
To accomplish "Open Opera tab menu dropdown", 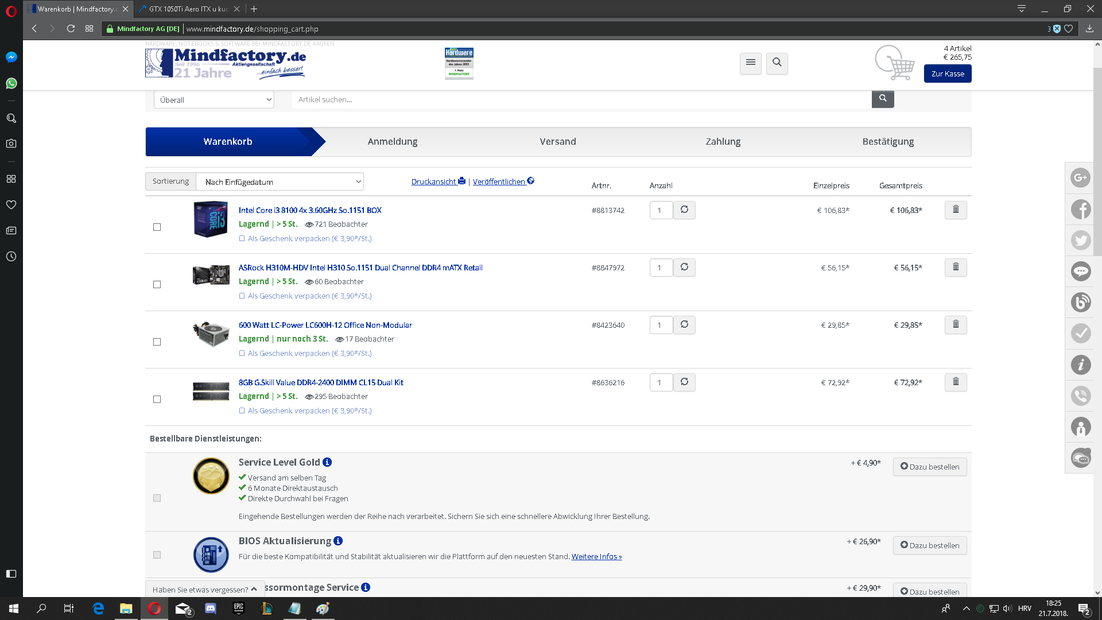I will [x=1022, y=9].
